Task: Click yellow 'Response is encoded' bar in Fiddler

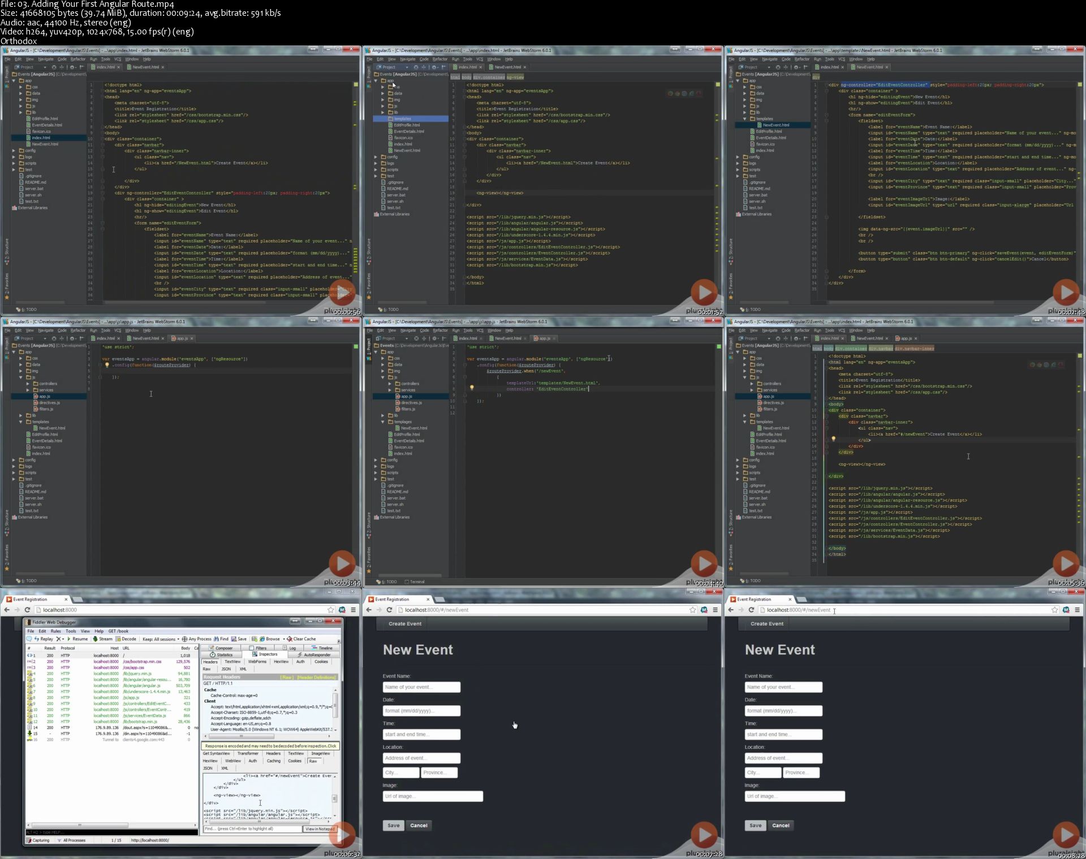Action: point(270,746)
